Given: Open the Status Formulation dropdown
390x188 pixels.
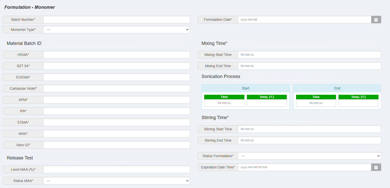Looking at the screenshot, I should coord(309,156).
